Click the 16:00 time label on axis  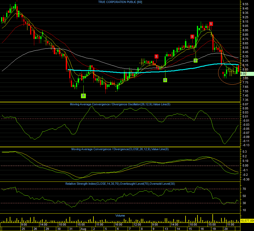118,225
